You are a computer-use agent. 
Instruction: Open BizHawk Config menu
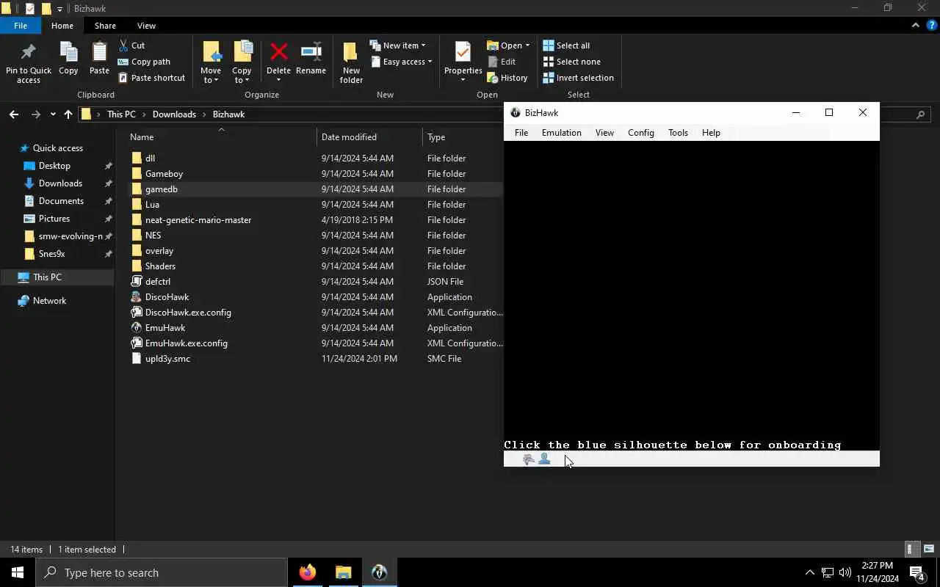click(x=640, y=133)
